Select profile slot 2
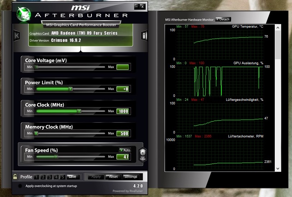The image size is (292, 197). (43, 177)
